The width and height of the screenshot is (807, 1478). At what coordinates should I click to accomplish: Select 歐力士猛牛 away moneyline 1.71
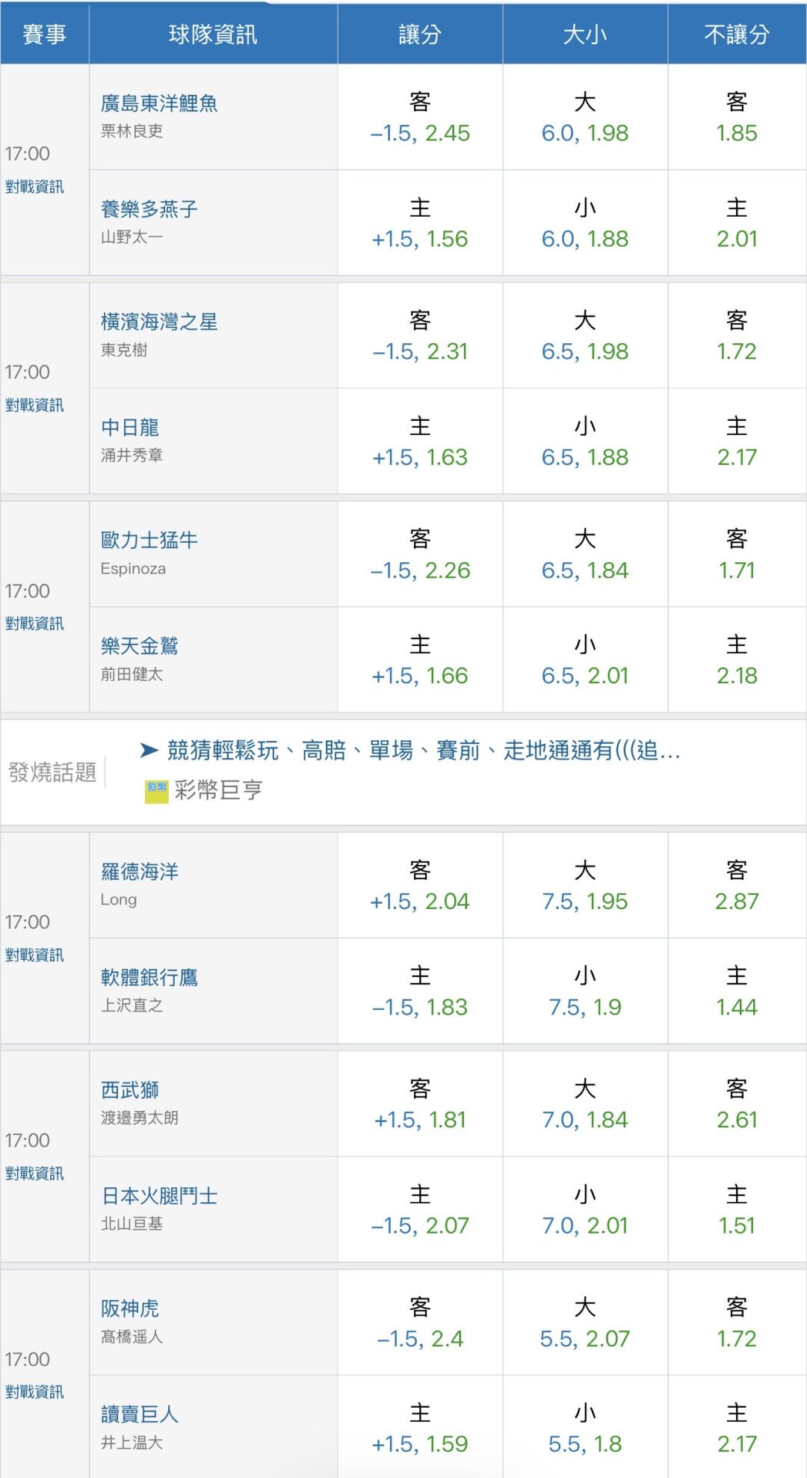click(737, 554)
